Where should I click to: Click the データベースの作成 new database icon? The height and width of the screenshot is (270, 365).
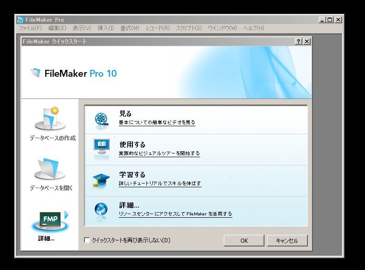(x=50, y=118)
